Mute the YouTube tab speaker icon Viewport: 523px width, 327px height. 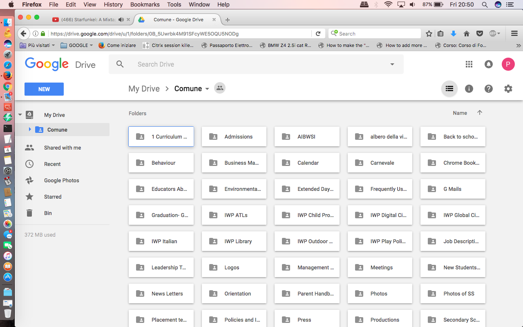click(x=121, y=20)
